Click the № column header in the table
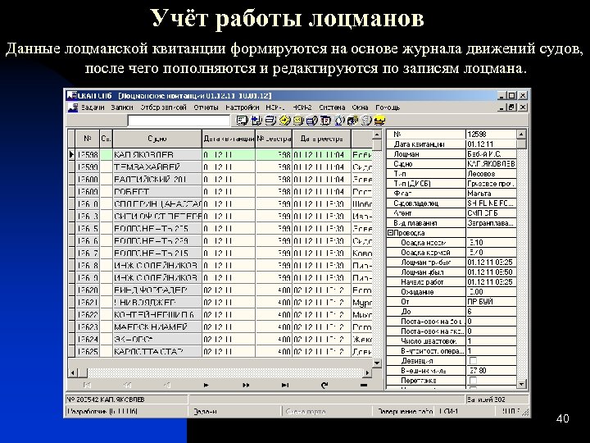 (x=88, y=139)
